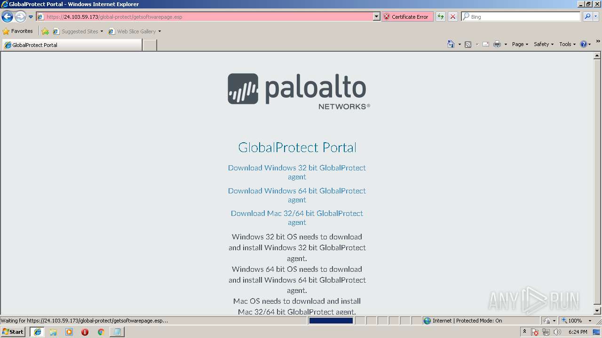Screen dimensions: 602x338
Task: Click Add to Favorites Bar icon
Action: tap(45, 31)
